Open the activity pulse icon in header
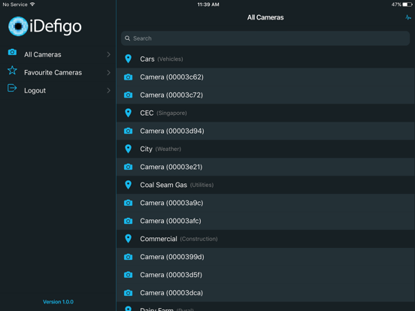The width and height of the screenshot is (415, 311). click(x=408, y=17)
